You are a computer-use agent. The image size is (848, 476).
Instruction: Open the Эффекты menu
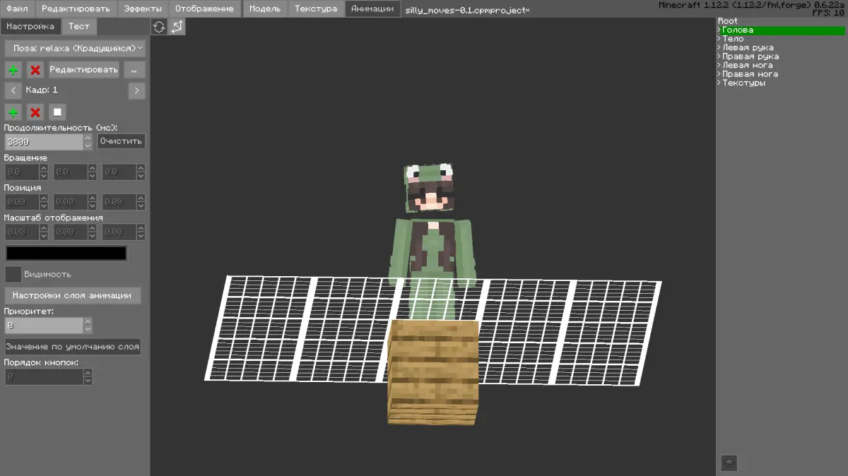point(143,8)
